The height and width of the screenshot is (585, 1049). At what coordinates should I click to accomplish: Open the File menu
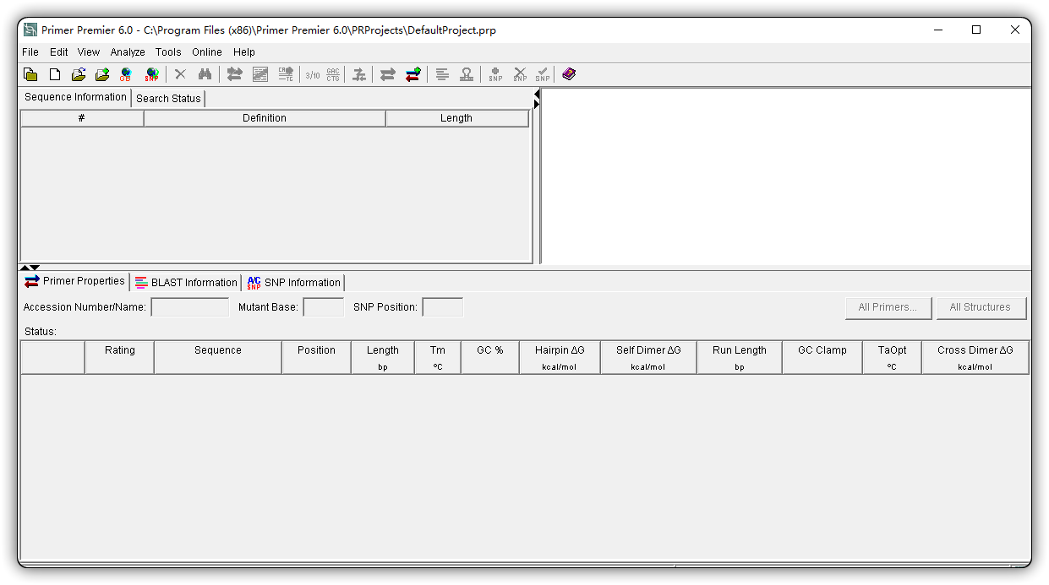coord(30,52)
